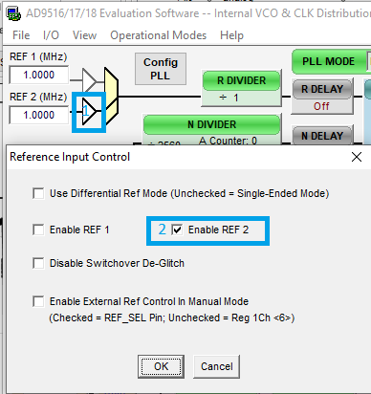Open the Help menu
The width and height of the screenshot is (371, 394).
(231, 35)
